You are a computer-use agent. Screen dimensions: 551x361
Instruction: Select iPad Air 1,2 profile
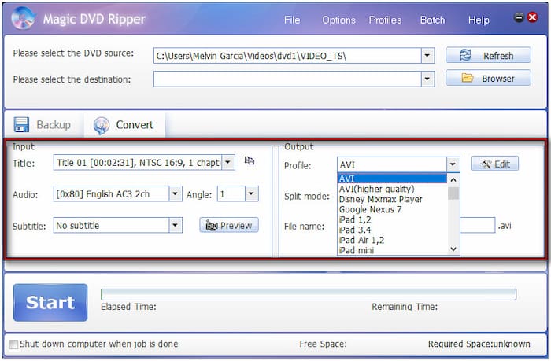pos(392,240)
